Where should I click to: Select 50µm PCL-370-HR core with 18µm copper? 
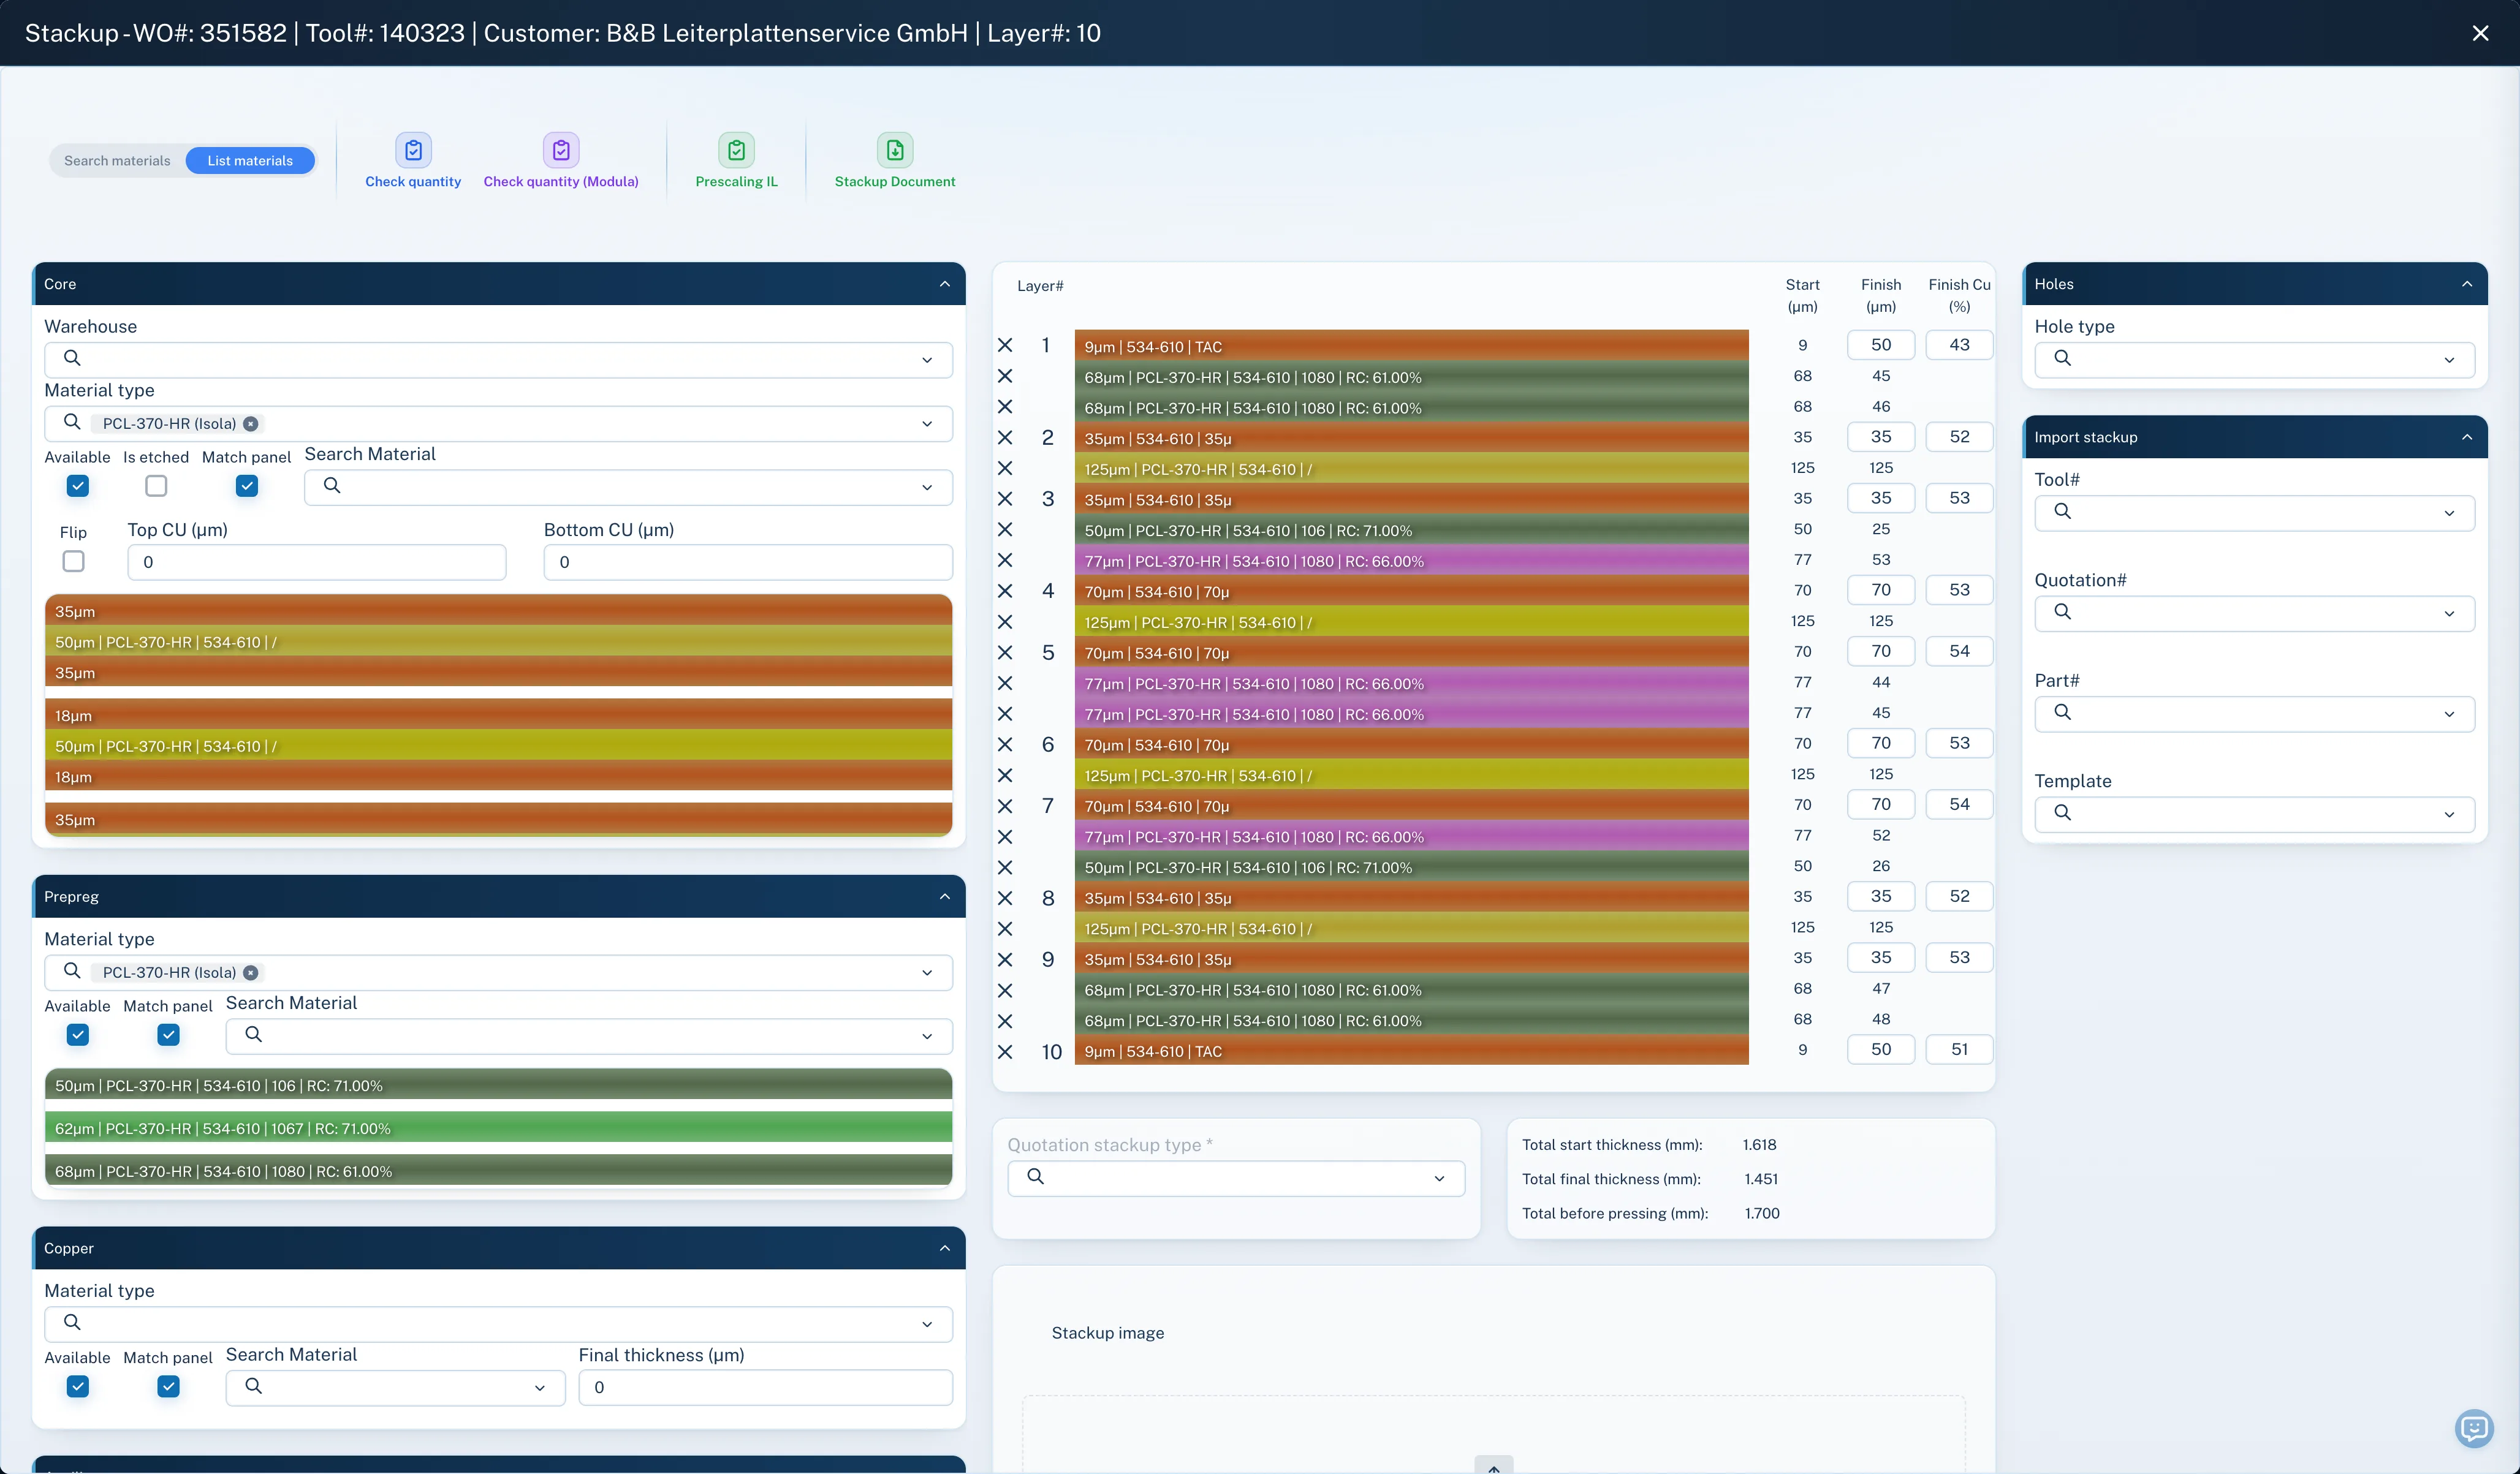point(498,746)
